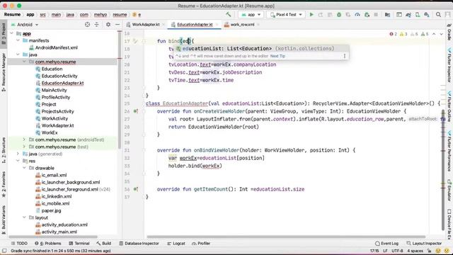
Task: Click the completion popup three-dot options icon
Action: 345,56
